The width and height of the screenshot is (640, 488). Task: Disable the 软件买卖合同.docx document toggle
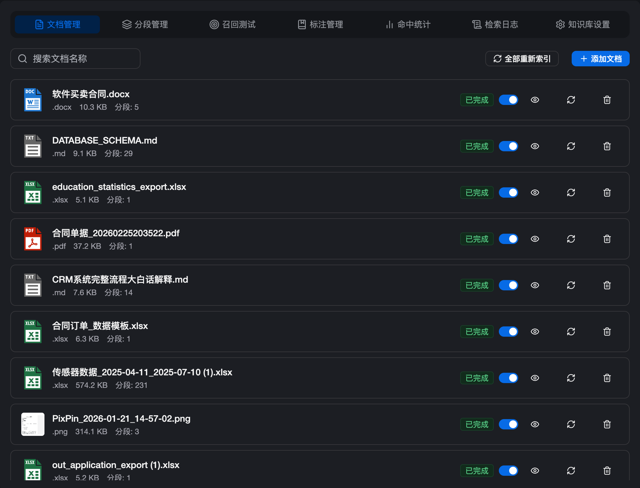pyautogui.click(x=508, y=100)
